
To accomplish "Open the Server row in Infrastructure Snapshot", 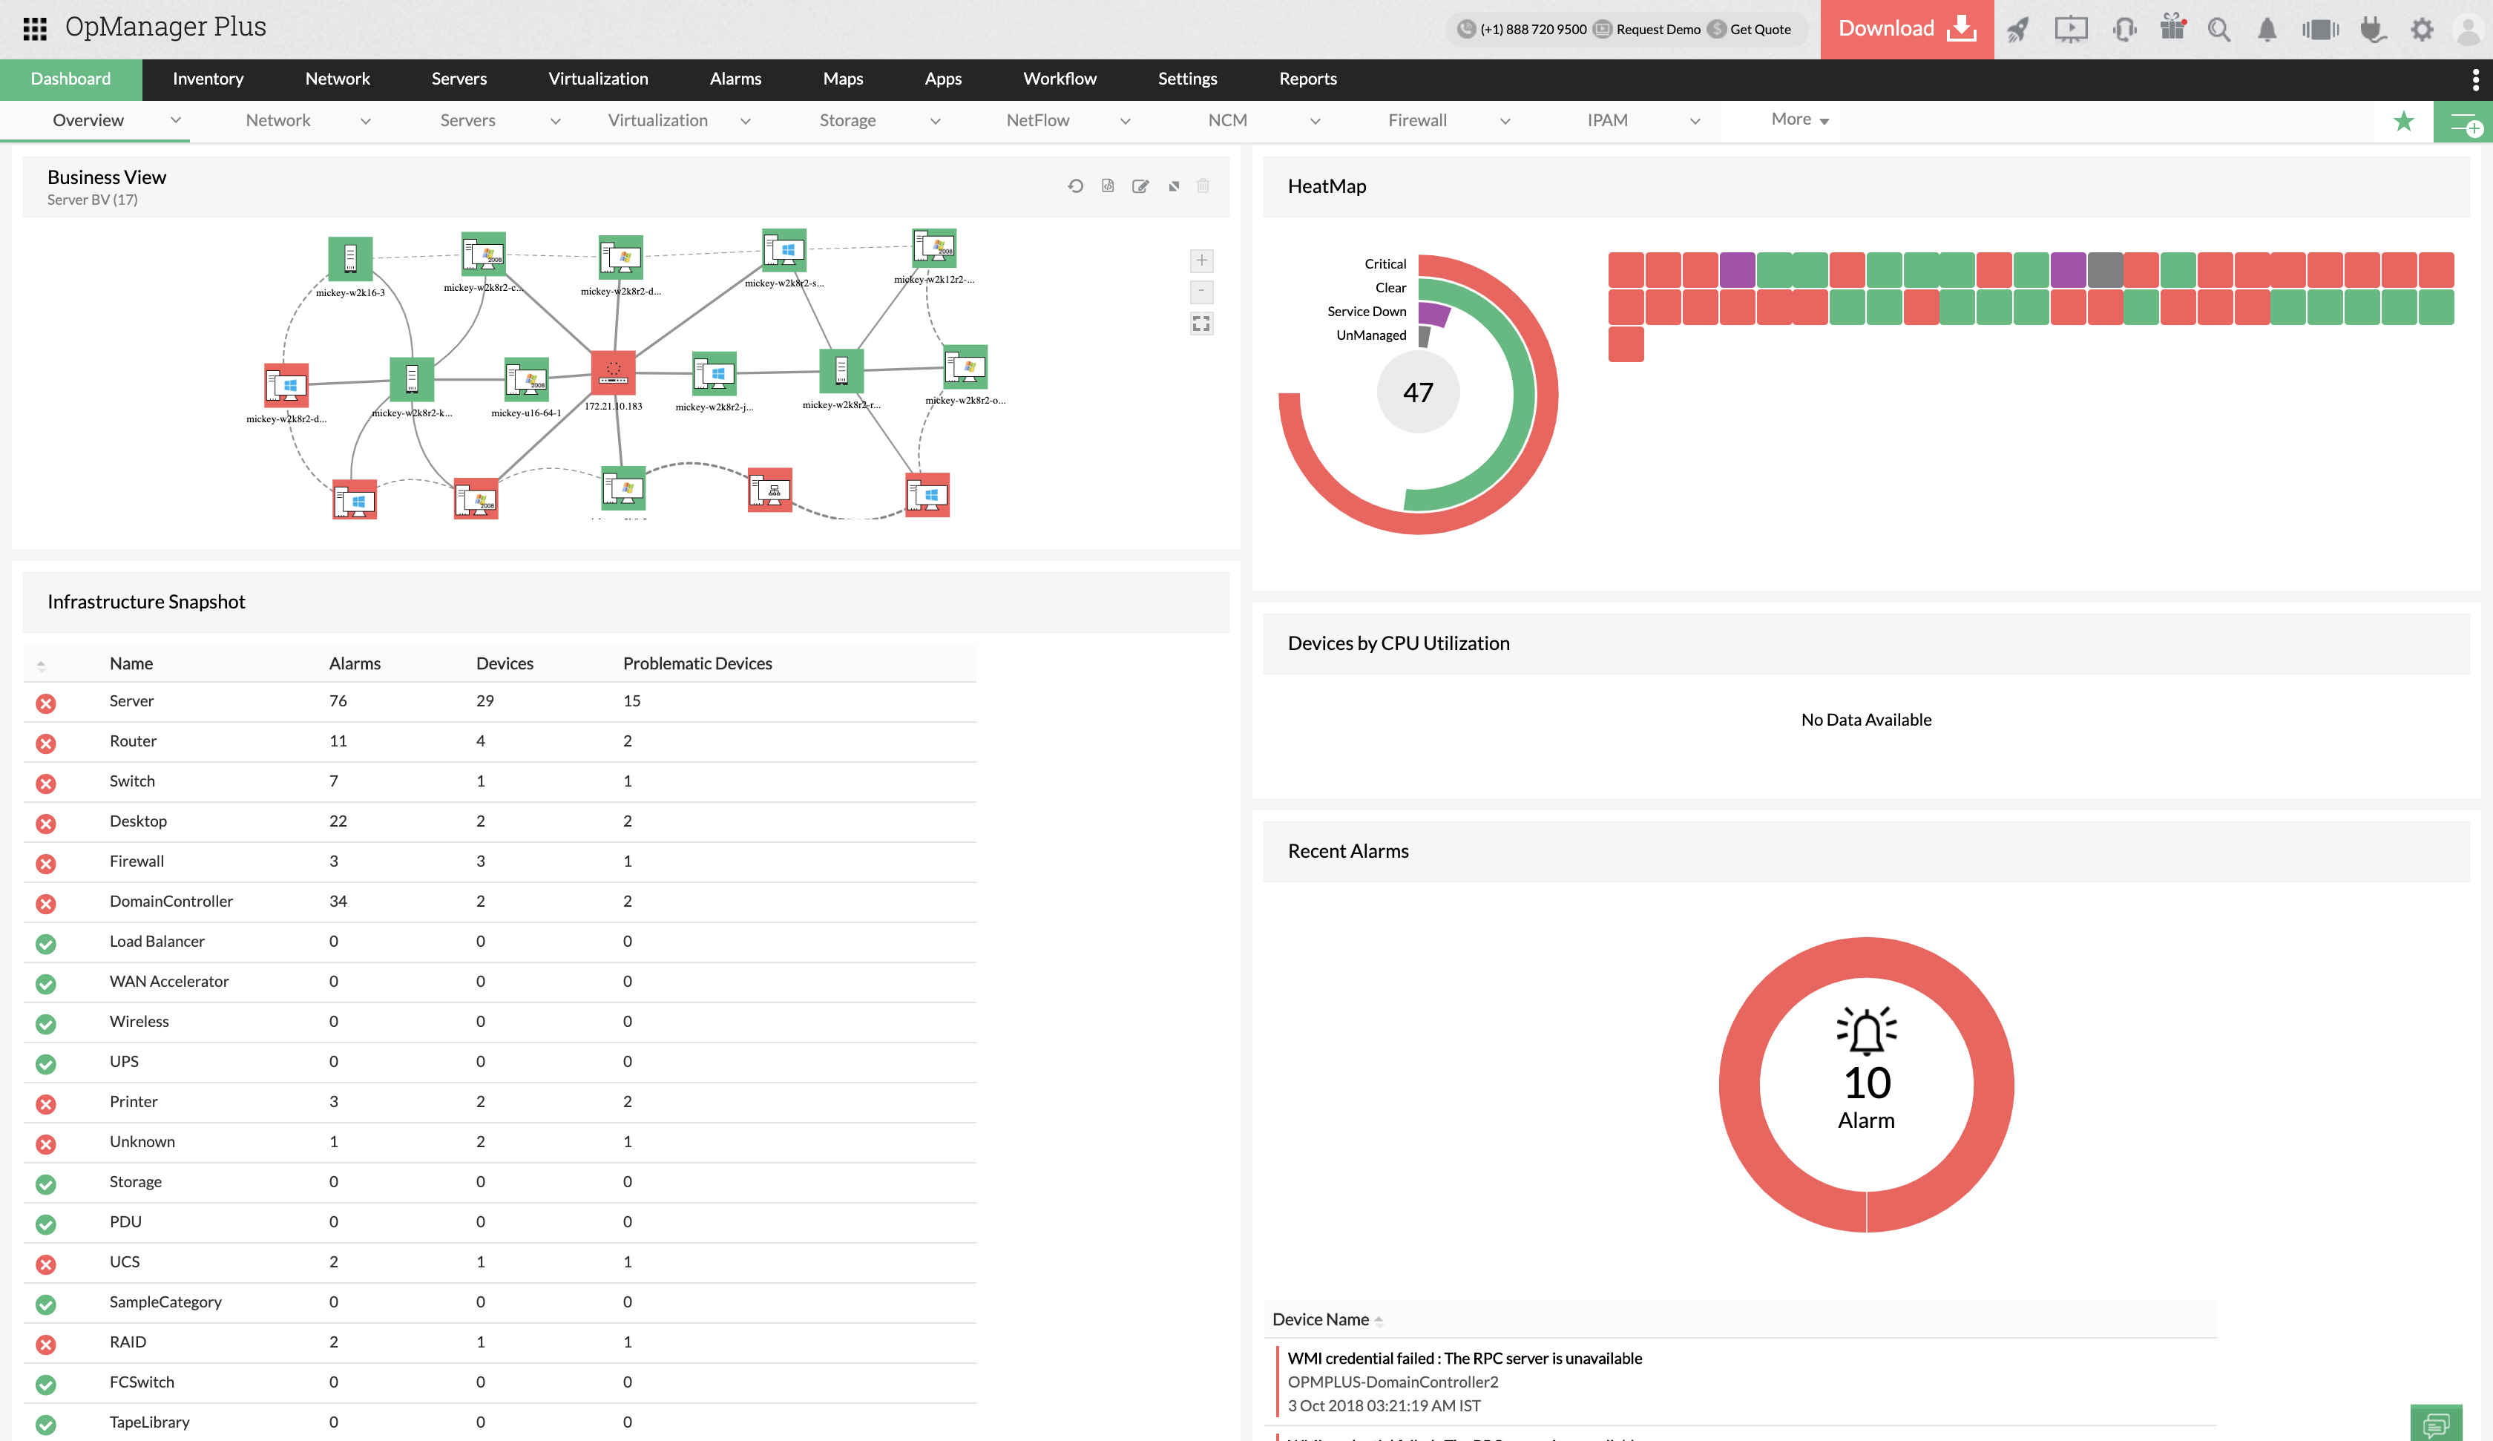I will coord(499,702).
